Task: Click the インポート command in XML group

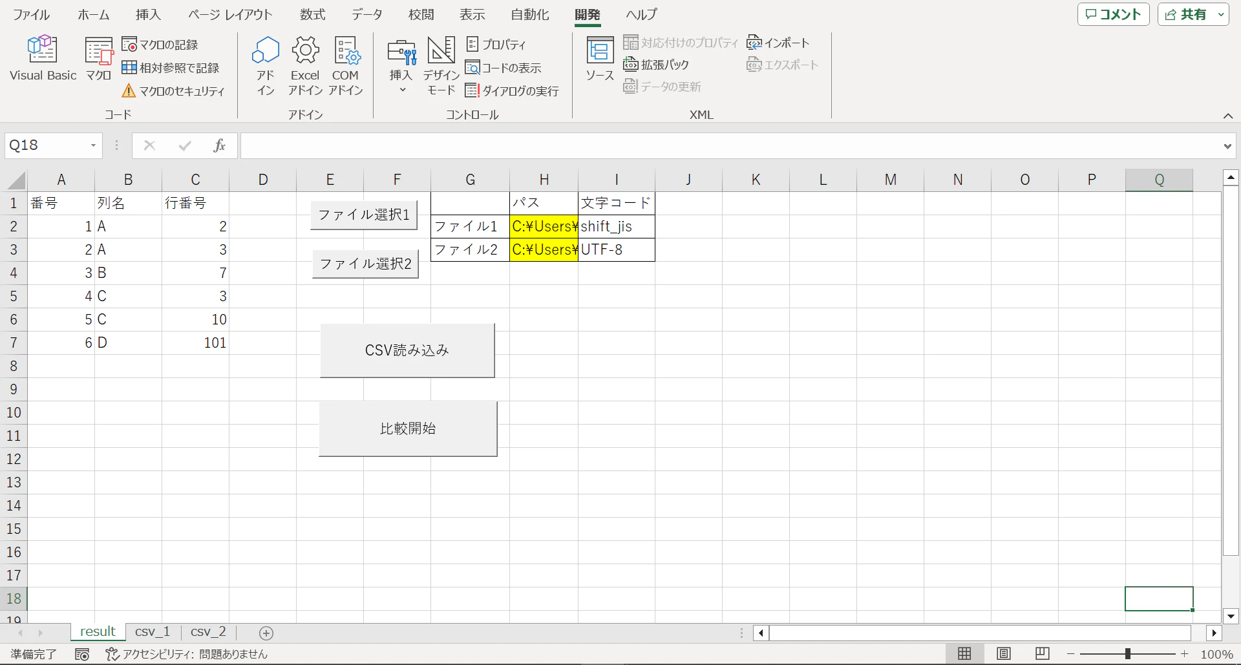Action: (x=777, y=42)
